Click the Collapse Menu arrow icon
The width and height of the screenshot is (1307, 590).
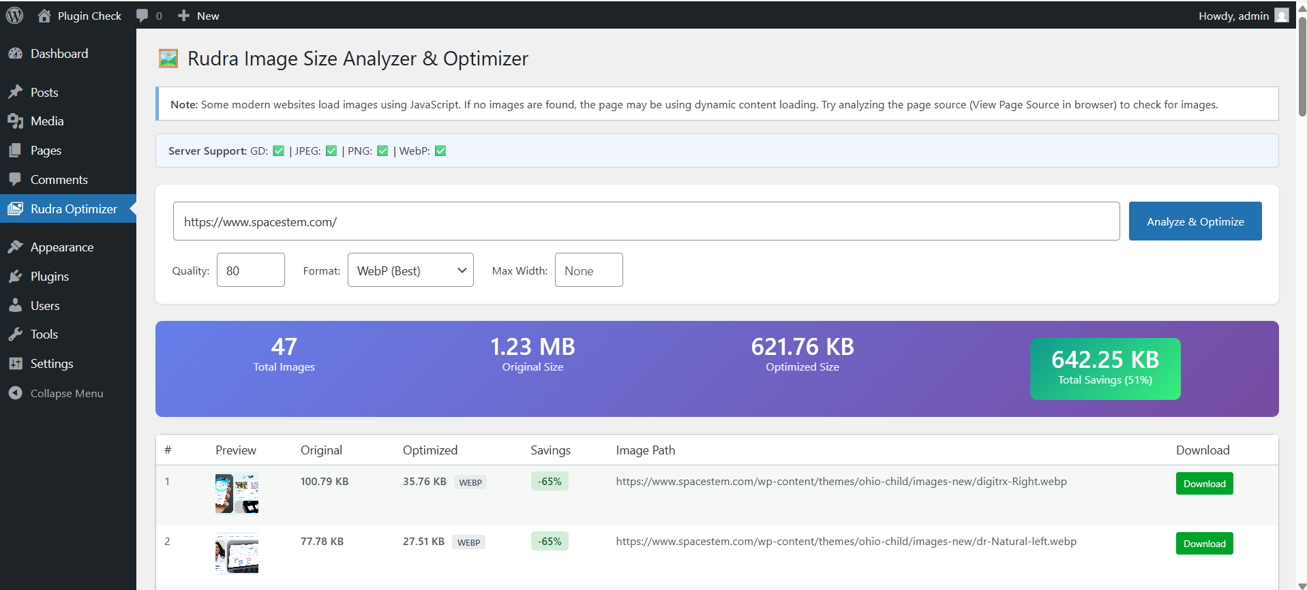(x=15, y=393)
